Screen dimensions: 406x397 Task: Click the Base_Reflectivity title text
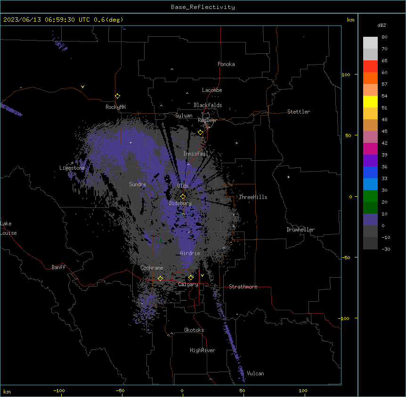(x=203, y=7)
